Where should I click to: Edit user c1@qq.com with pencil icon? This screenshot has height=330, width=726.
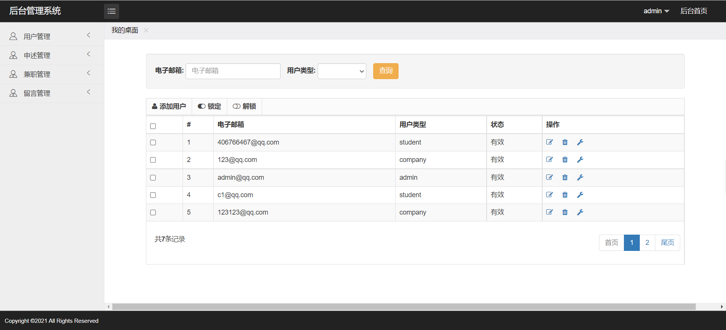coord(549,195)
